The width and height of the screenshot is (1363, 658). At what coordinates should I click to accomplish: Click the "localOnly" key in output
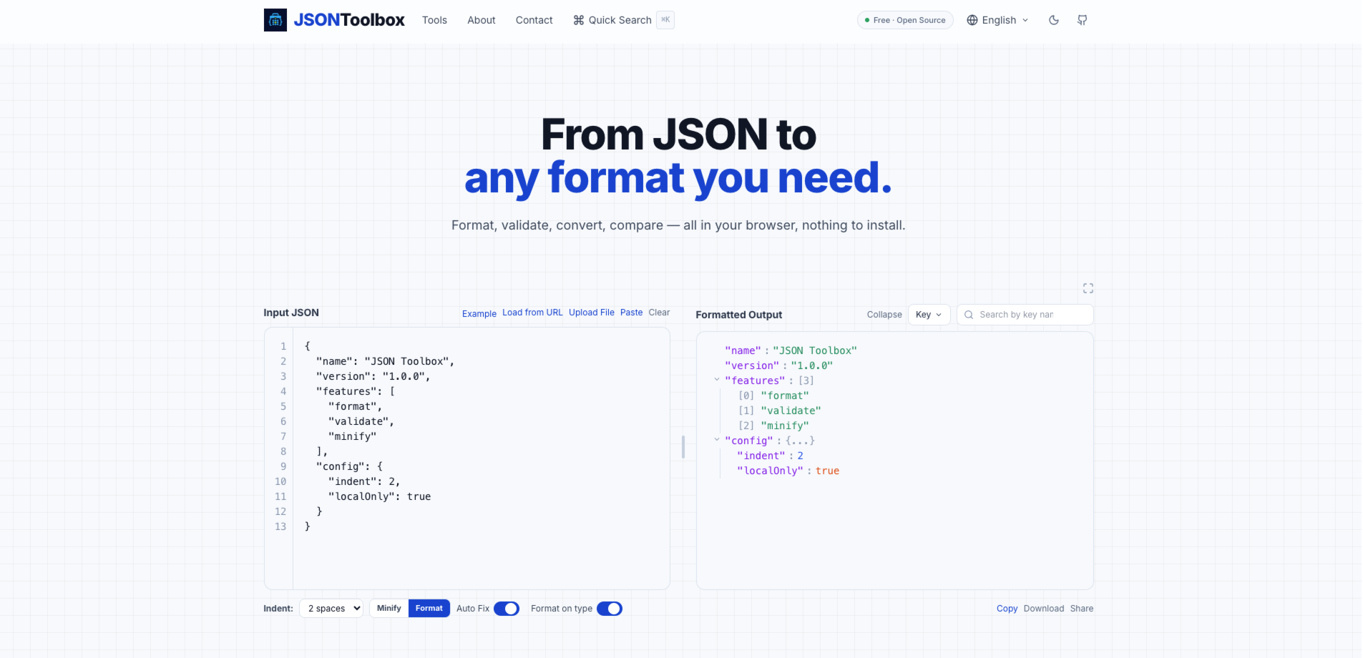(x=770, y=471)
